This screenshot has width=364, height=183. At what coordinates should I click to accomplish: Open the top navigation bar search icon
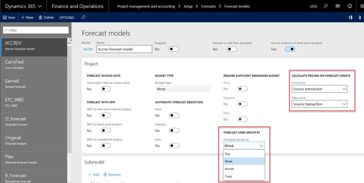pos(326,6)
